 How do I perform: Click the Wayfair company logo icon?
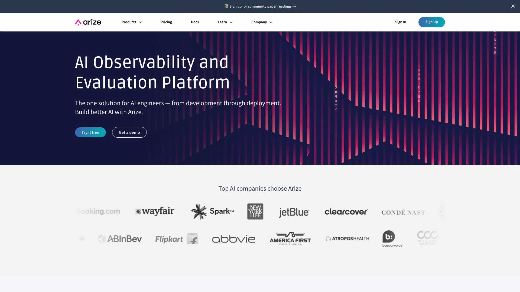point(155,211)
